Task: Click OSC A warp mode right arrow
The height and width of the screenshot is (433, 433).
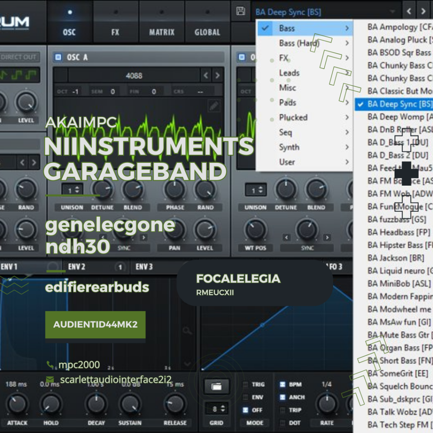Action: (144, 237)
